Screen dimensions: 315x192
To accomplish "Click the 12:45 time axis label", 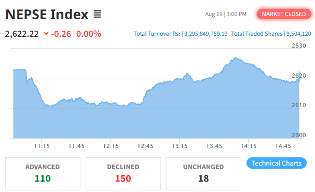I will [x=145, y=146].
